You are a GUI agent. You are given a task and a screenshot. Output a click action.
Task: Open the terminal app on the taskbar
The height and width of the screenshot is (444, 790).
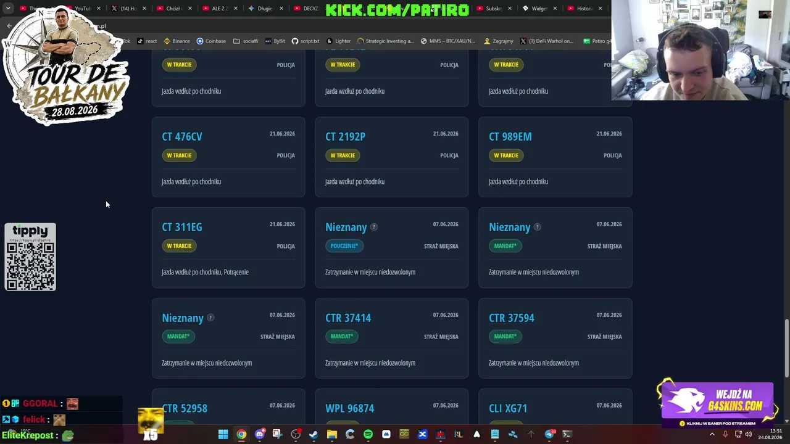click(x=567, y=434)
